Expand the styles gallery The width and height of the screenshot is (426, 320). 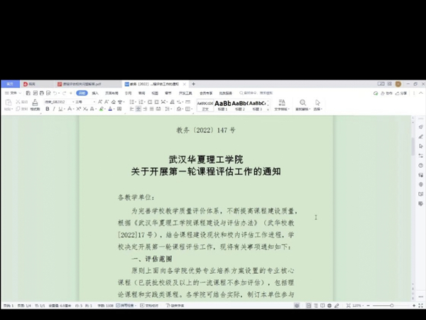coord(268,109)
